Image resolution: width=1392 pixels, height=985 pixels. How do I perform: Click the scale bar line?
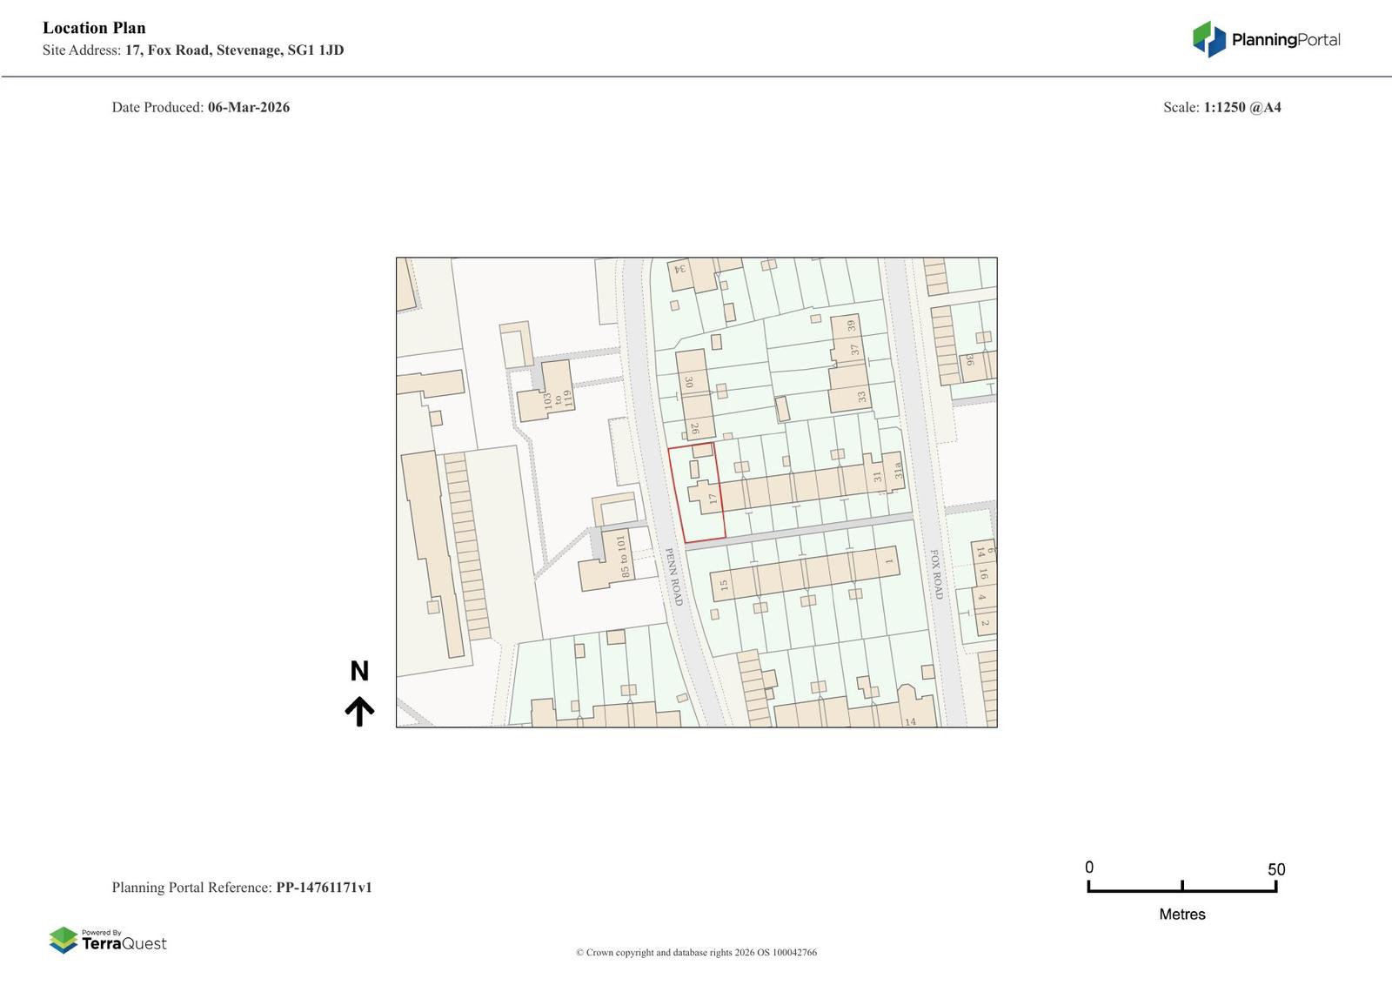[1181, 890]
